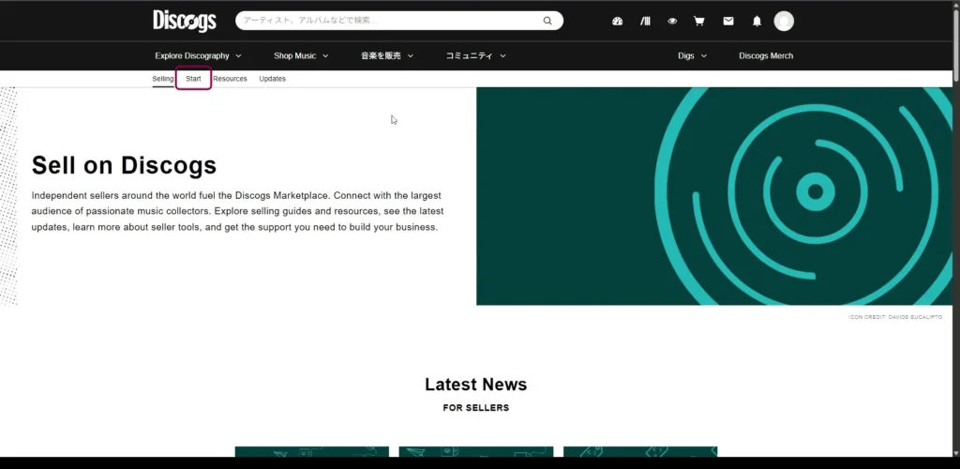This screenshot has height=469, width=960.
Task: Expand the 音楽を販売 dropdown
Action: point(386,55)
